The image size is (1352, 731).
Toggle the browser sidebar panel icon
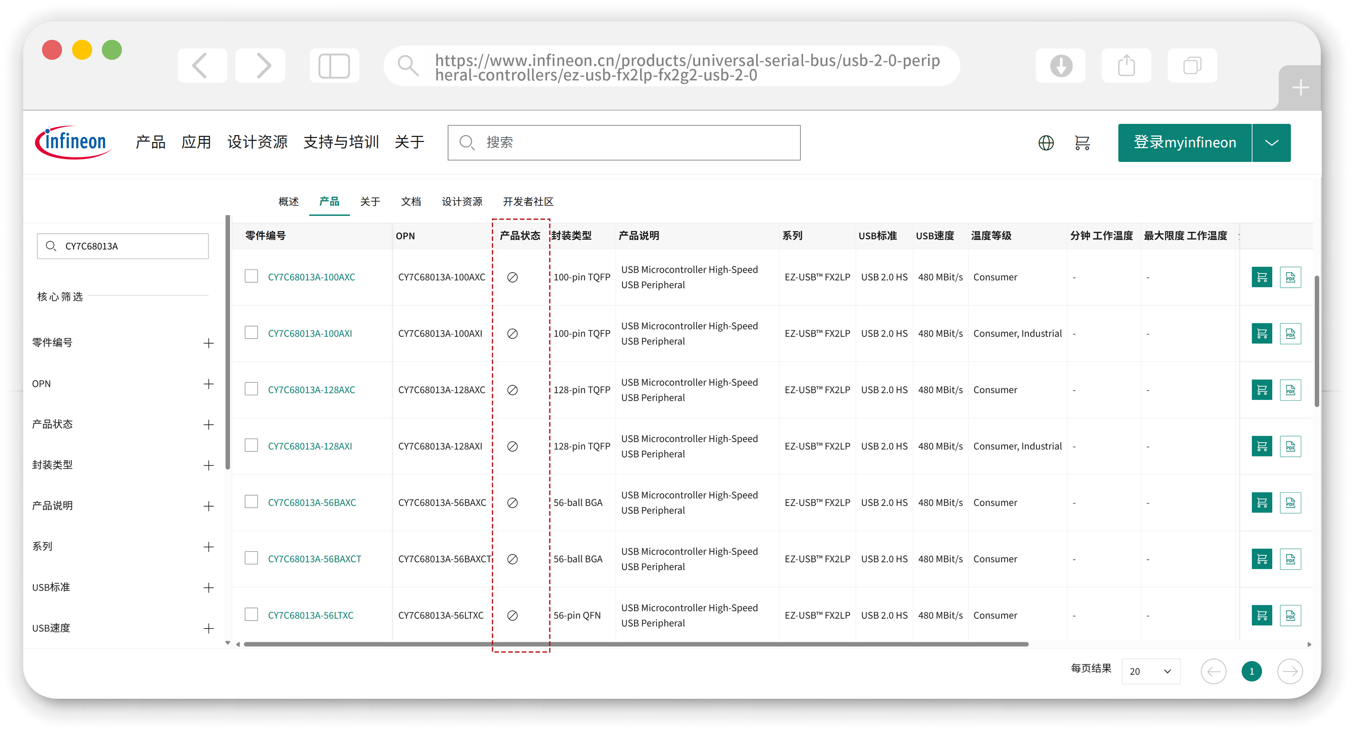334,66
